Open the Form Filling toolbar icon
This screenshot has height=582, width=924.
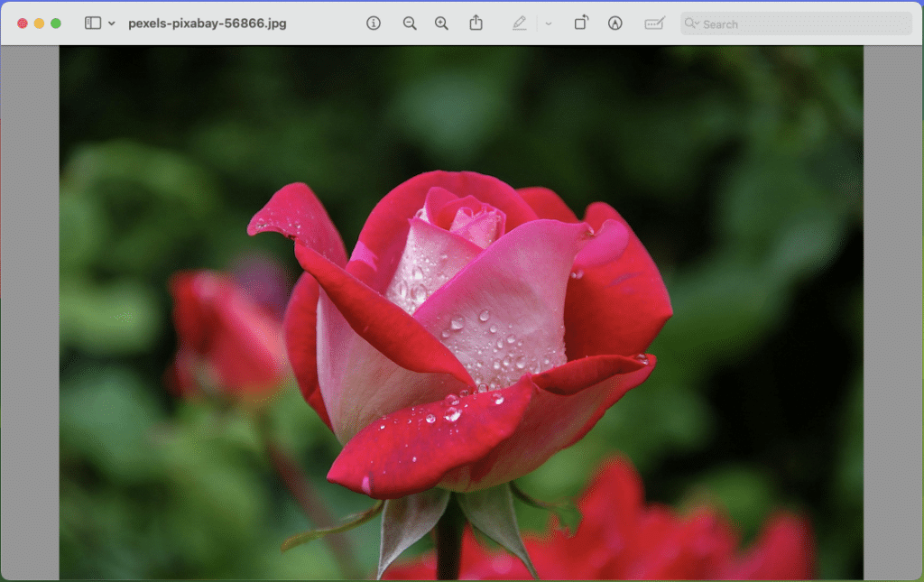[x=654, y=23]
